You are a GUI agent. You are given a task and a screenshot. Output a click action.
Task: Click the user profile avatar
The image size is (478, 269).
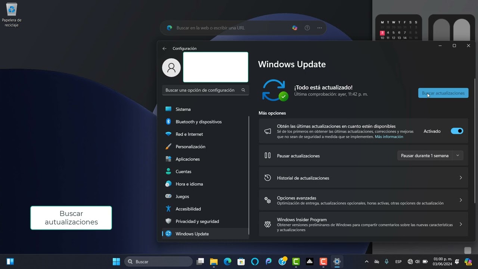point(171,68)
